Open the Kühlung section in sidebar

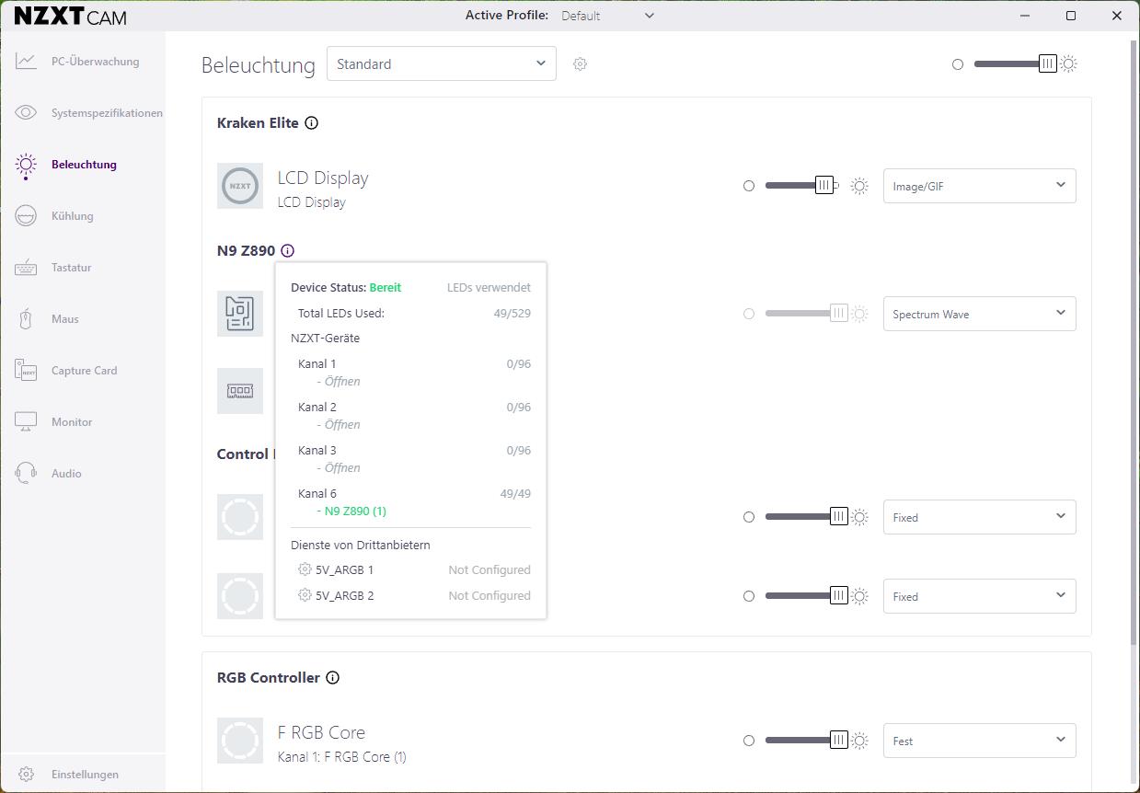tap(72, 216)
